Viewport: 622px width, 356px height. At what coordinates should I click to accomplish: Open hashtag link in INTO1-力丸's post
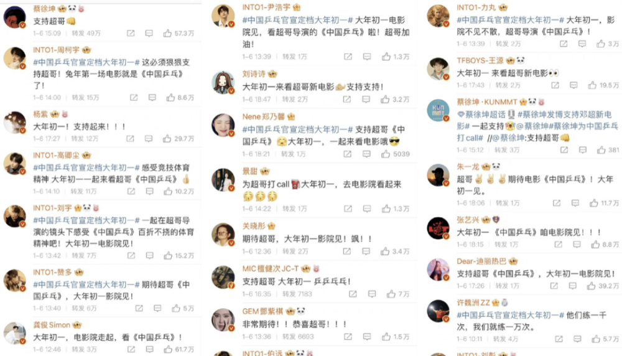510,21
